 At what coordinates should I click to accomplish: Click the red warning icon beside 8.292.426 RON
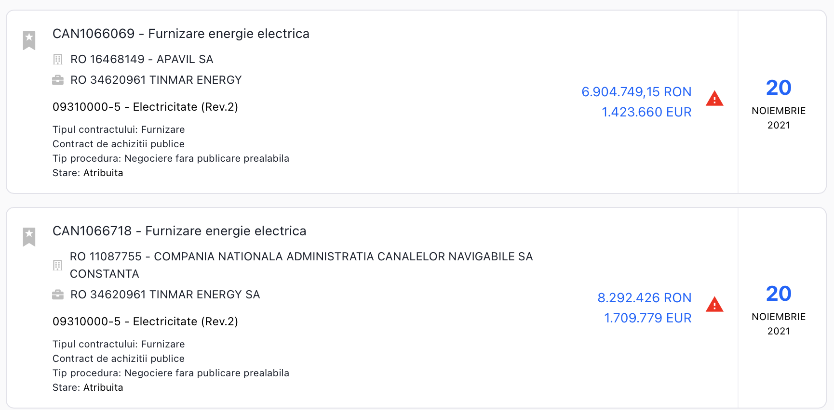tap(714, 305)
